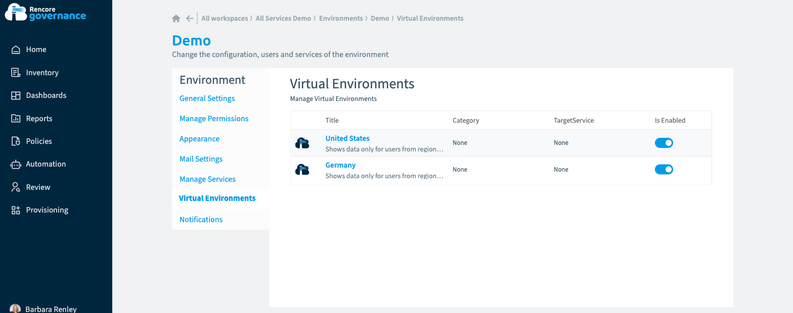The height and width of the screenshot is (313, 793).
Task: Click the Demo page title
Action: (191, 40)
